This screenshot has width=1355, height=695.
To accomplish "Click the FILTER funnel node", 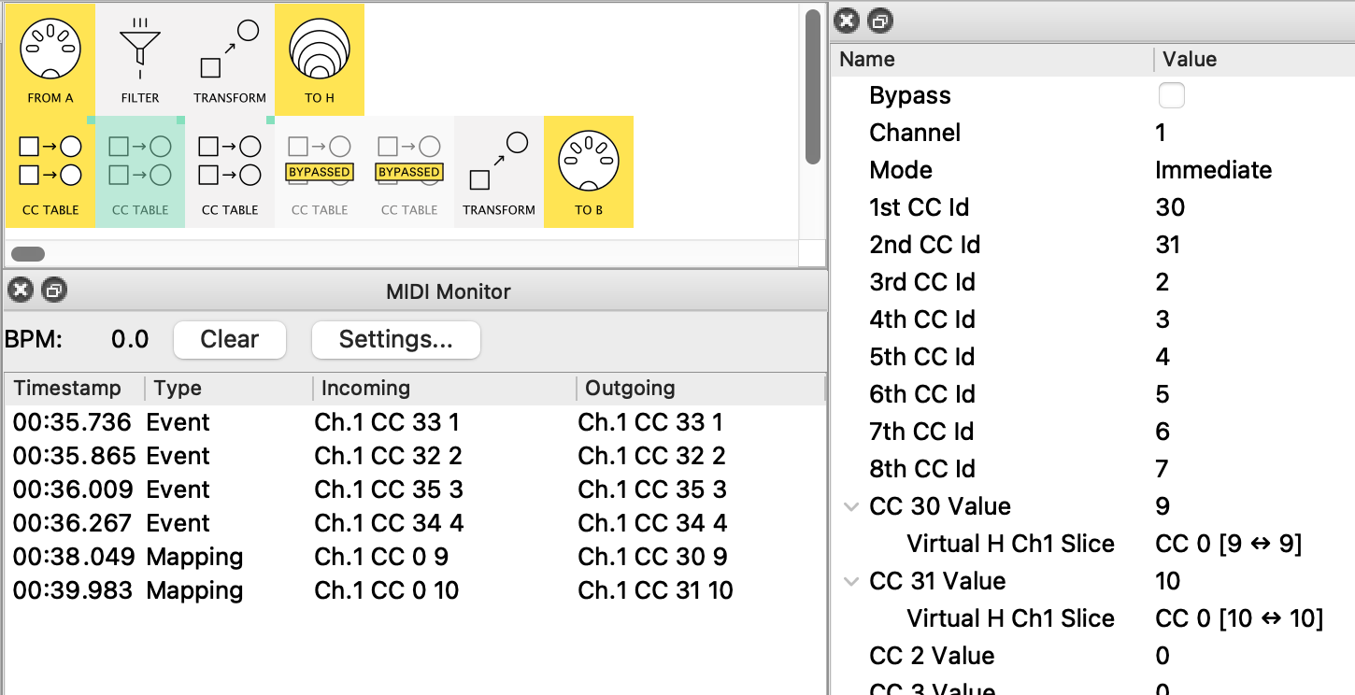I will point(140,58).
